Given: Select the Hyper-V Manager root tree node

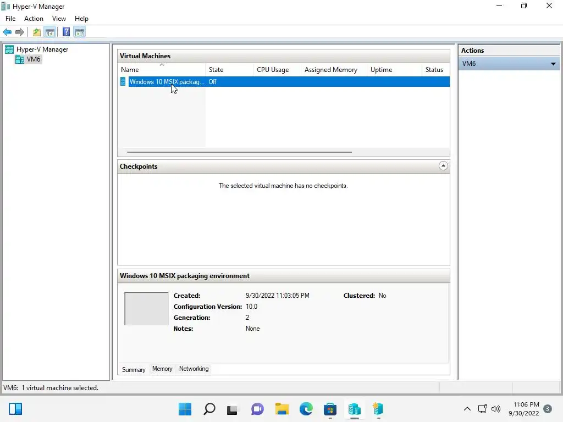Looking at the screenshot, I should tap(42, 49).
